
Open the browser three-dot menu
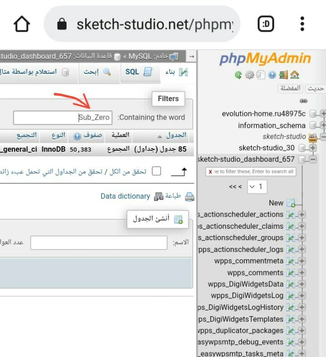point(302,24)
